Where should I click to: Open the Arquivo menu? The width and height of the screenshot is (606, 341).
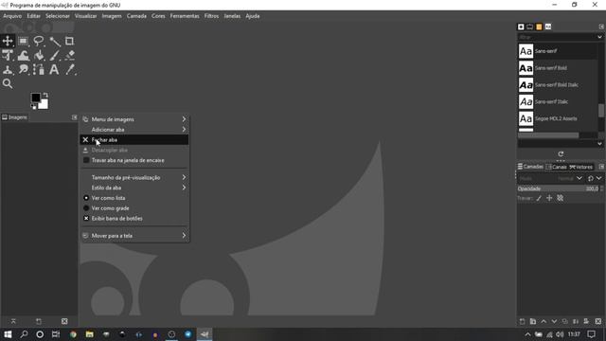click(x=12, y=16)
